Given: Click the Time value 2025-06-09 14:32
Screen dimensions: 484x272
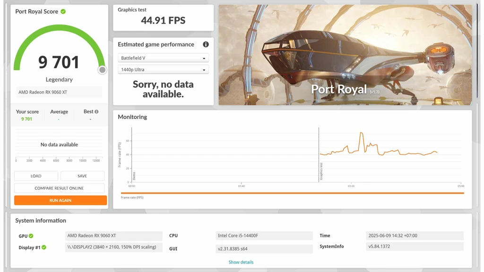Looking at the screenshot, I should coord(415,236).
